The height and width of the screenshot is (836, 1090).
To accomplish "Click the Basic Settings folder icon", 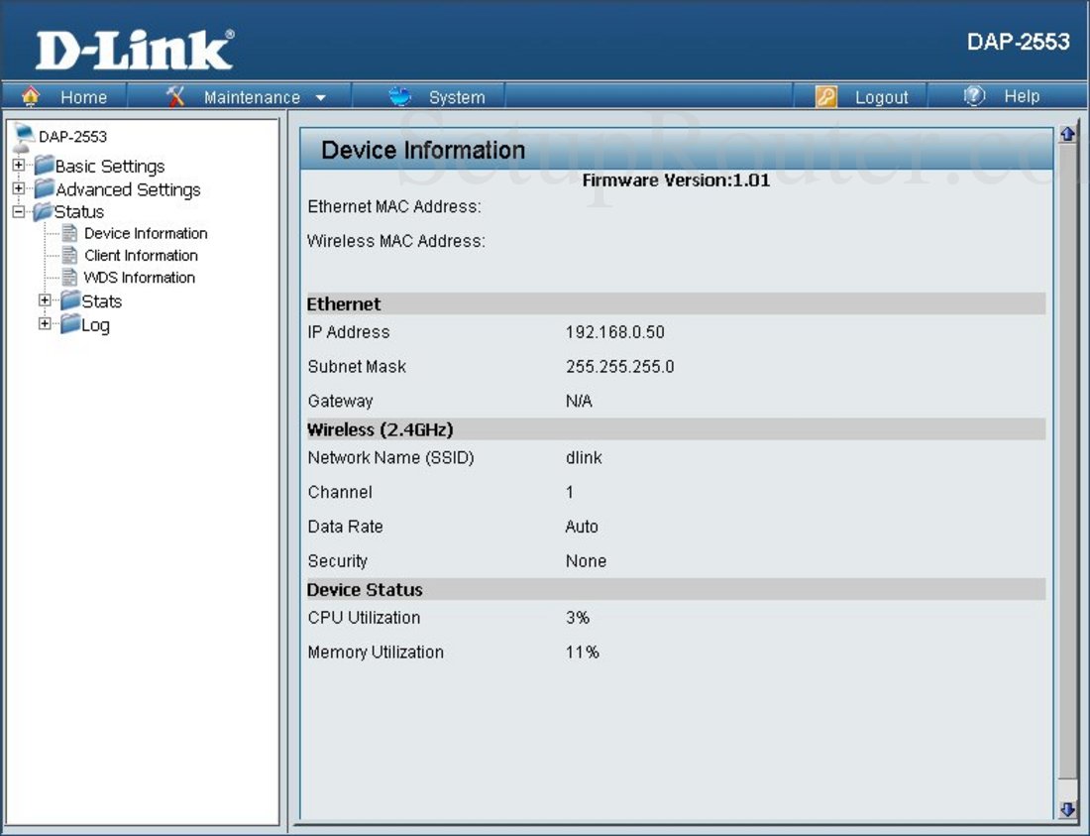I will [x=45, y=166].
